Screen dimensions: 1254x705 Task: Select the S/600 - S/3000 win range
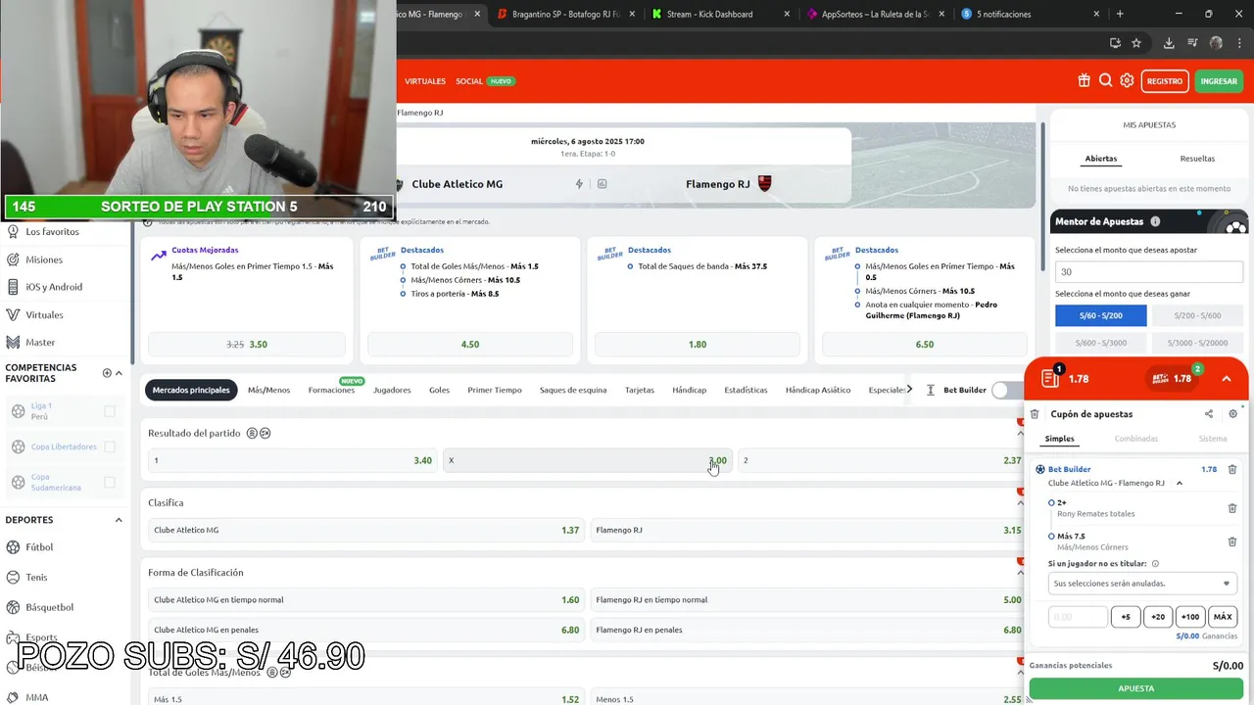[1101, 343]
